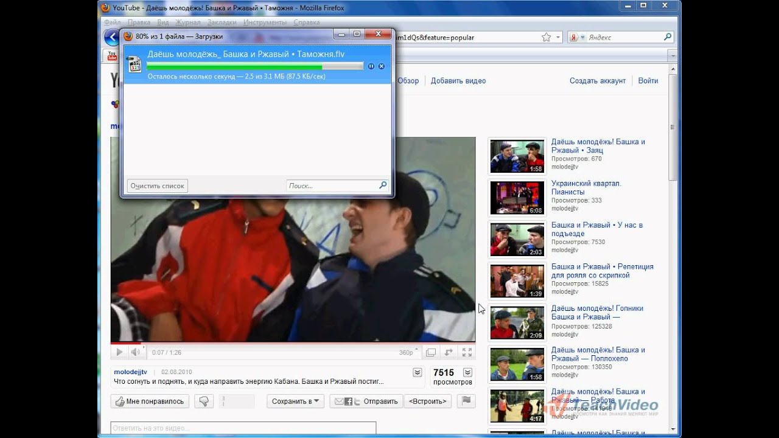Enter fullscreen video mode
Viewport: 779px width, 438px height.
(x=467, y=352)
